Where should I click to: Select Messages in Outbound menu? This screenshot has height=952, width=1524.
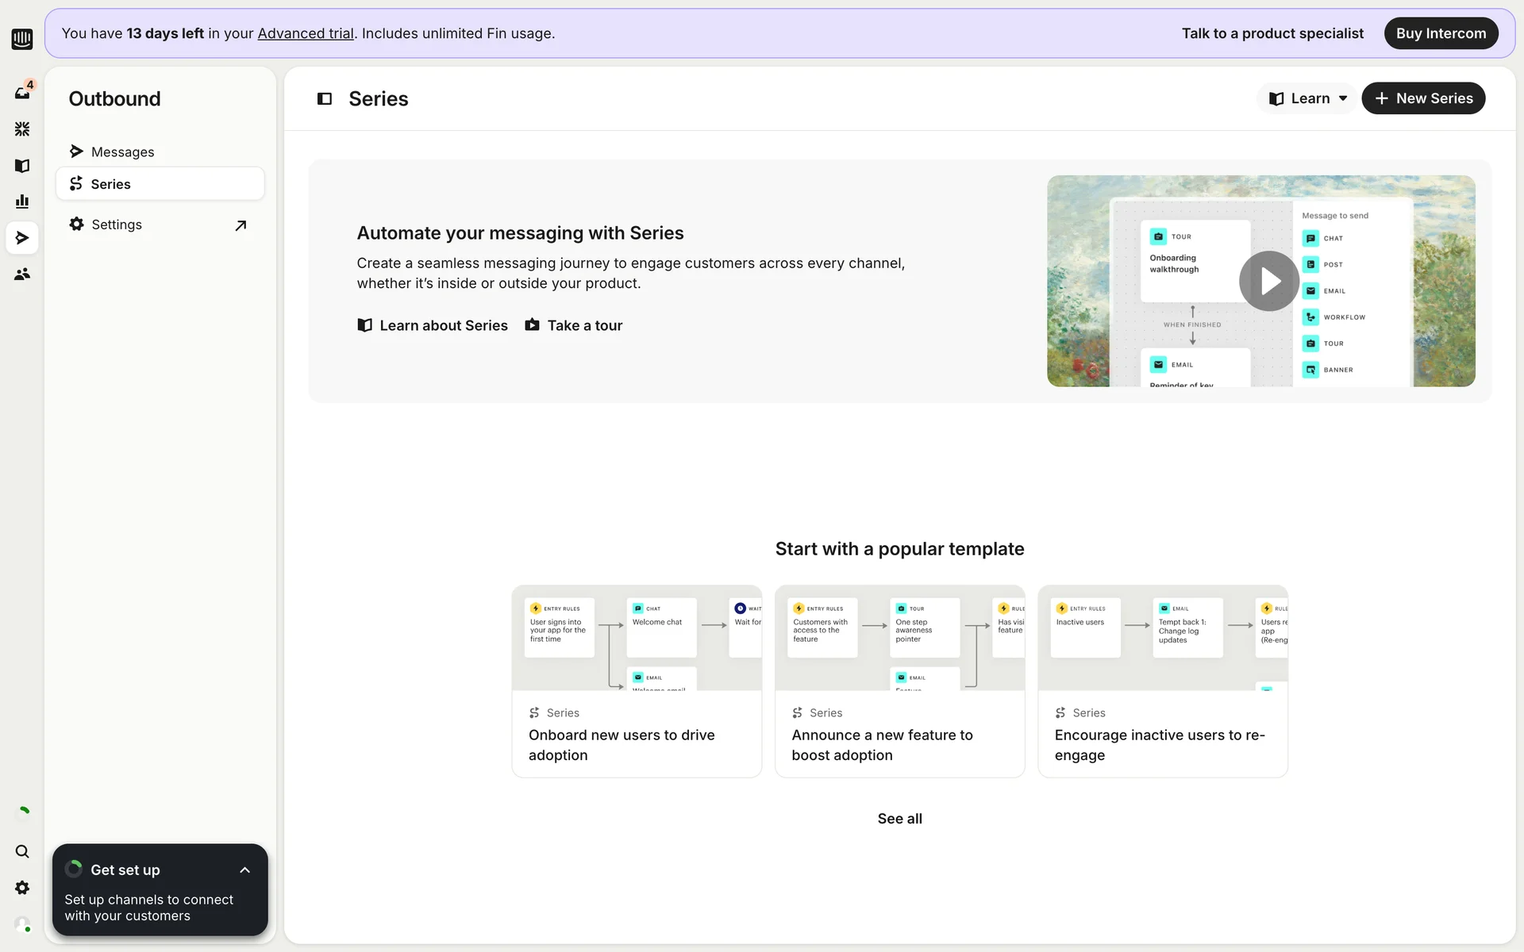click(122, 152)
